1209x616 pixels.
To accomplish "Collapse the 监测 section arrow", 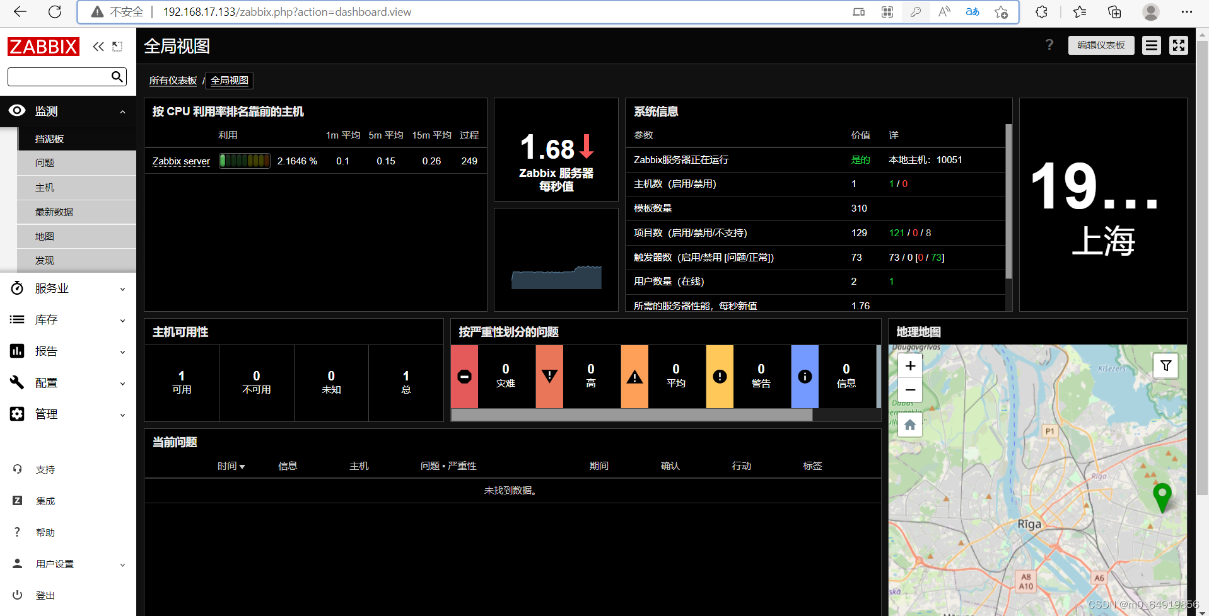I will (x=123, y=112).
